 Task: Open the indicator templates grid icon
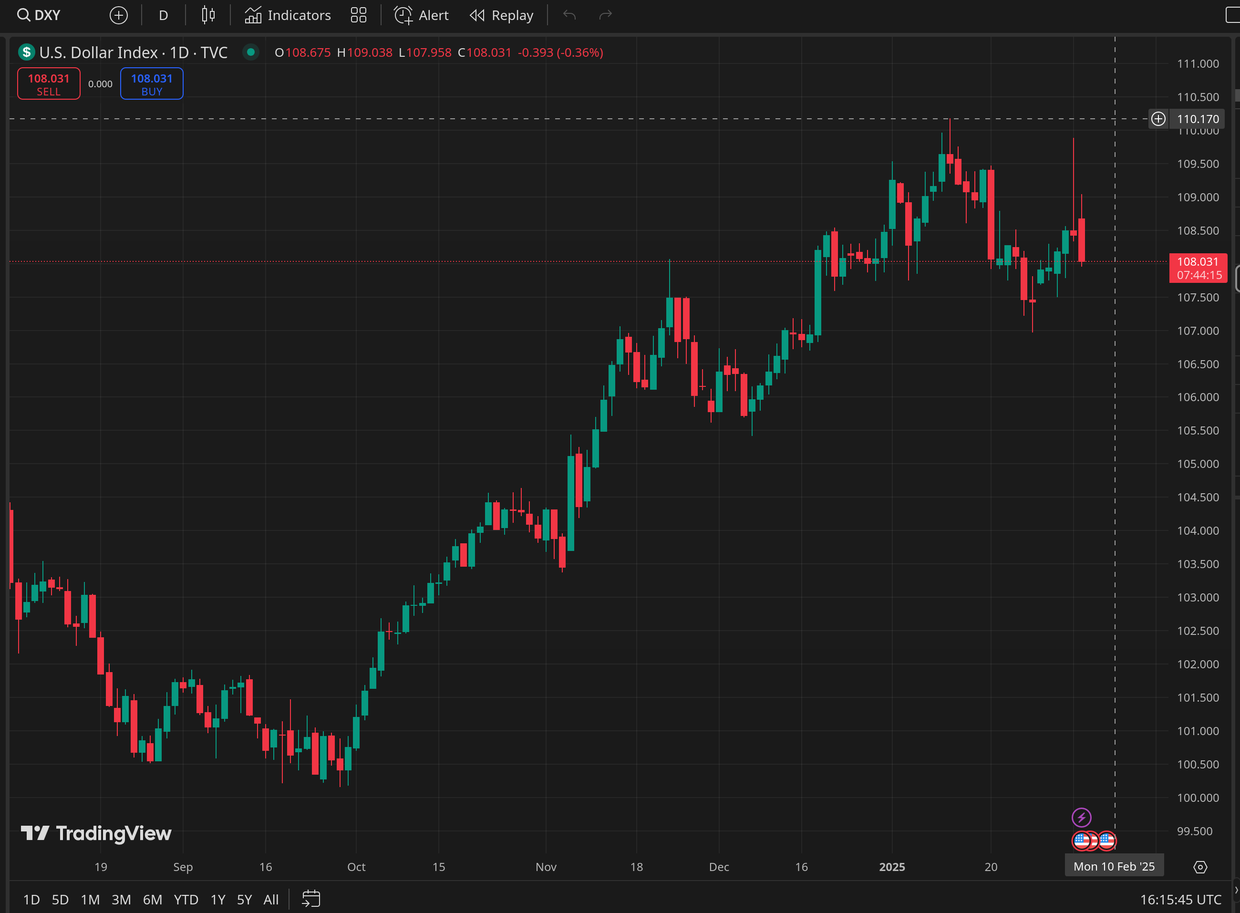pos(358,15)
